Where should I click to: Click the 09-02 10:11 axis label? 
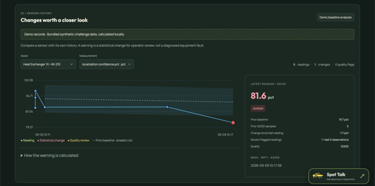(42, 135)
